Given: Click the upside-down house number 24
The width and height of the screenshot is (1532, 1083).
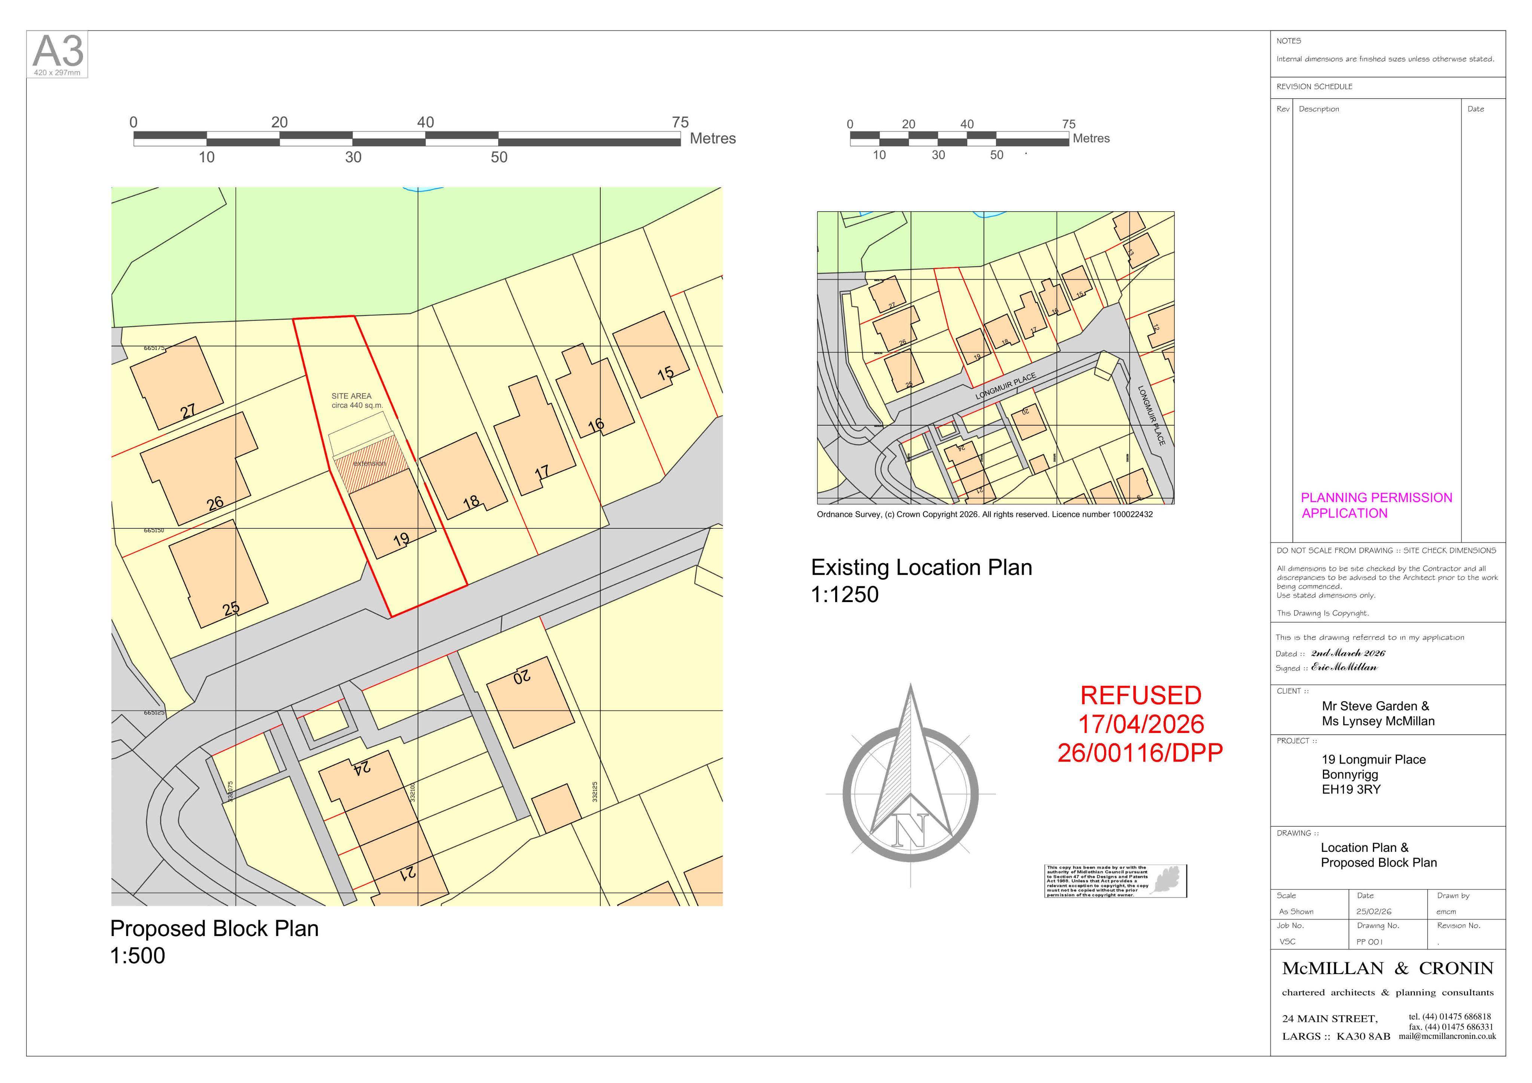Looking at the screenshot, I should [x=362, y=768].
